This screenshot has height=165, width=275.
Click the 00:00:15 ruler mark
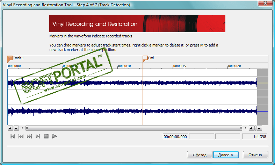(179, 66)
